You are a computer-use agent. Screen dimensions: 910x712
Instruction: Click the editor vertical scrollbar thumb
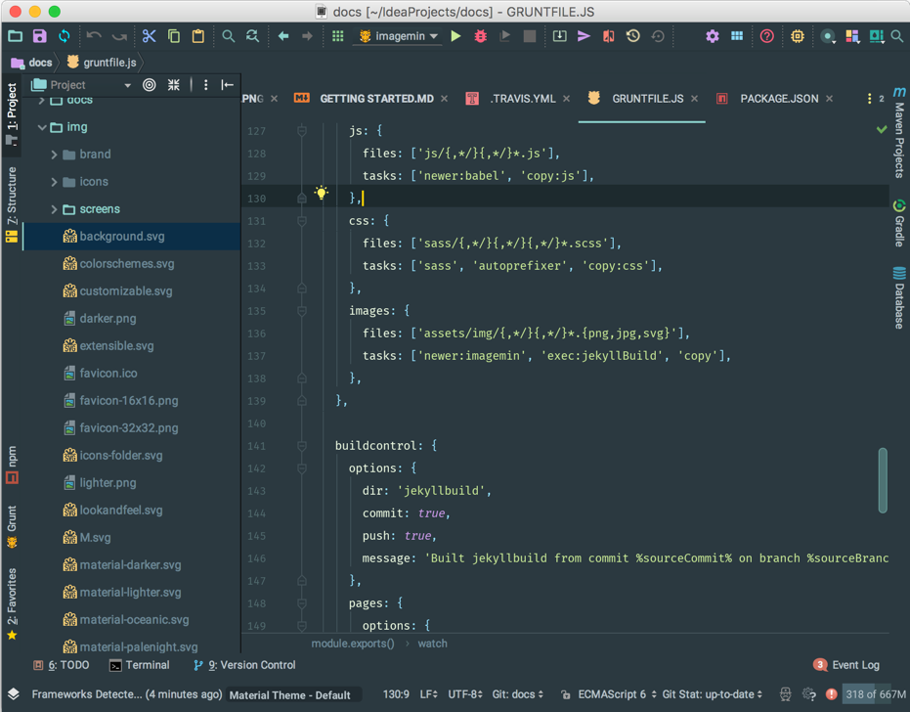(882, 480)
